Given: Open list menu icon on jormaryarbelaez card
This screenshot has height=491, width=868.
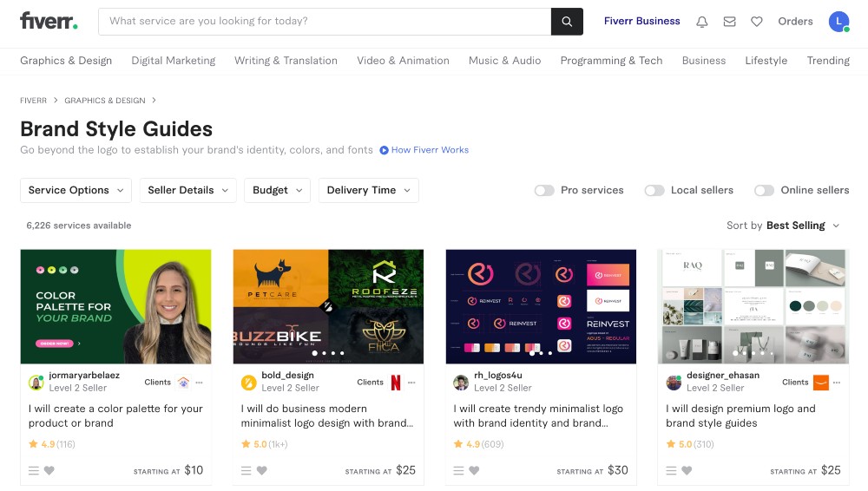Looking at the screenshot, I should pos(34,470).
